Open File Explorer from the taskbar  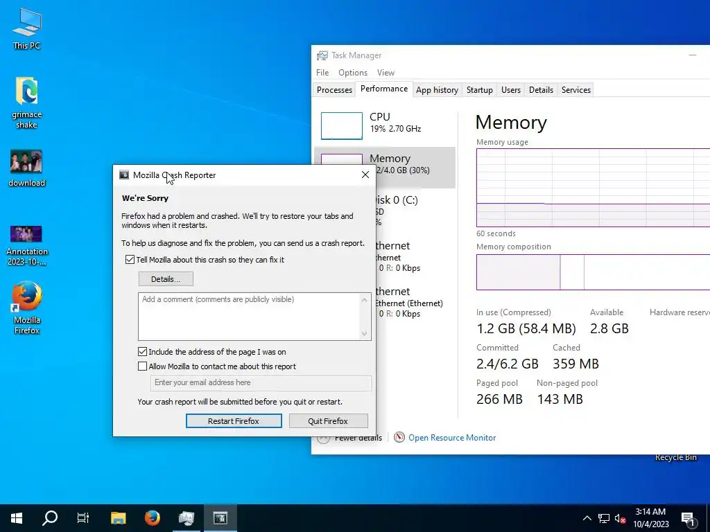point(118,518)
